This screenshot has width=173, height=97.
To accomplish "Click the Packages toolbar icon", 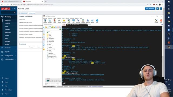I will (88, 21).
